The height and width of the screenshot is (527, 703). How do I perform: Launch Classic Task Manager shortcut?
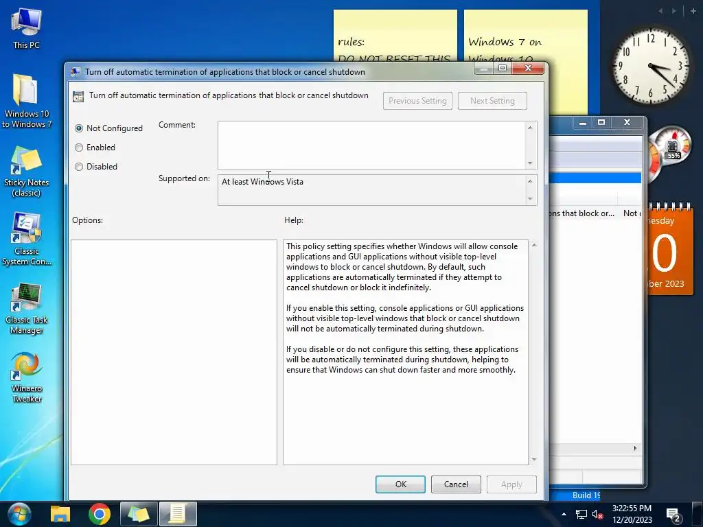(26, 309)
